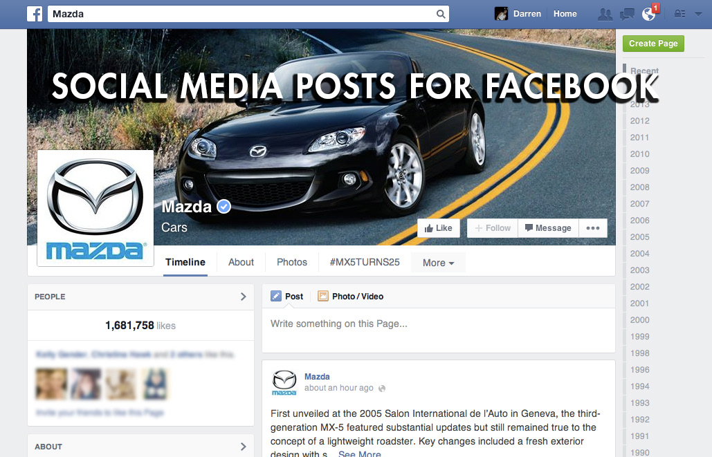
Task: Open the notifications globe icon
Action: (x=649, y=15)
